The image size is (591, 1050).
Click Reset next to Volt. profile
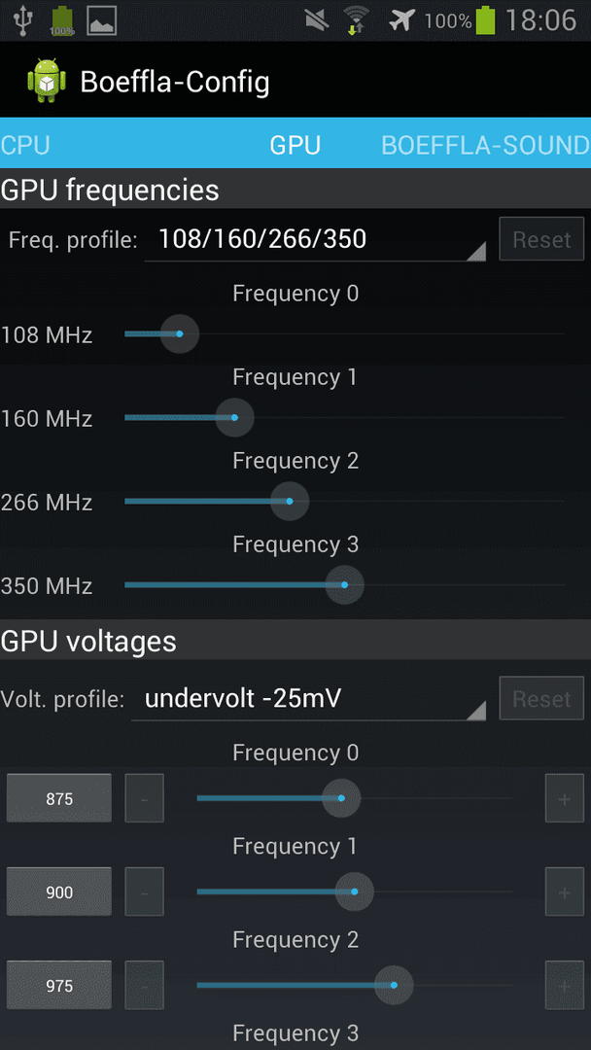coord(541,698)
